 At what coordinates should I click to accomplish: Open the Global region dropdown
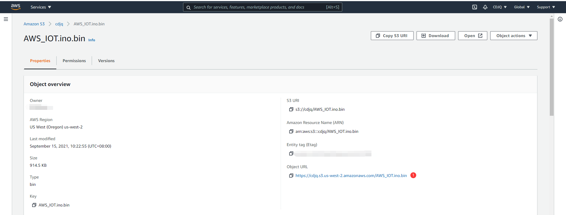[x=522, y=7]
